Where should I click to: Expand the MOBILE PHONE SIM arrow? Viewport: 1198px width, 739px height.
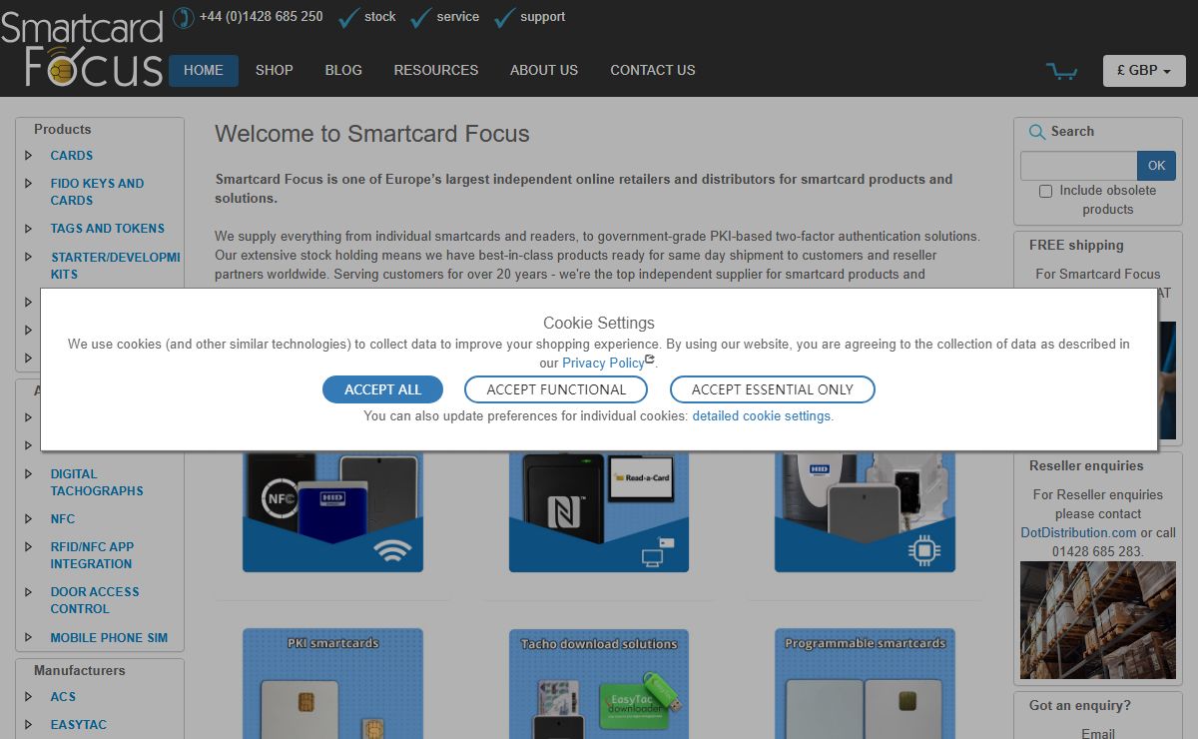coord(28,638)
